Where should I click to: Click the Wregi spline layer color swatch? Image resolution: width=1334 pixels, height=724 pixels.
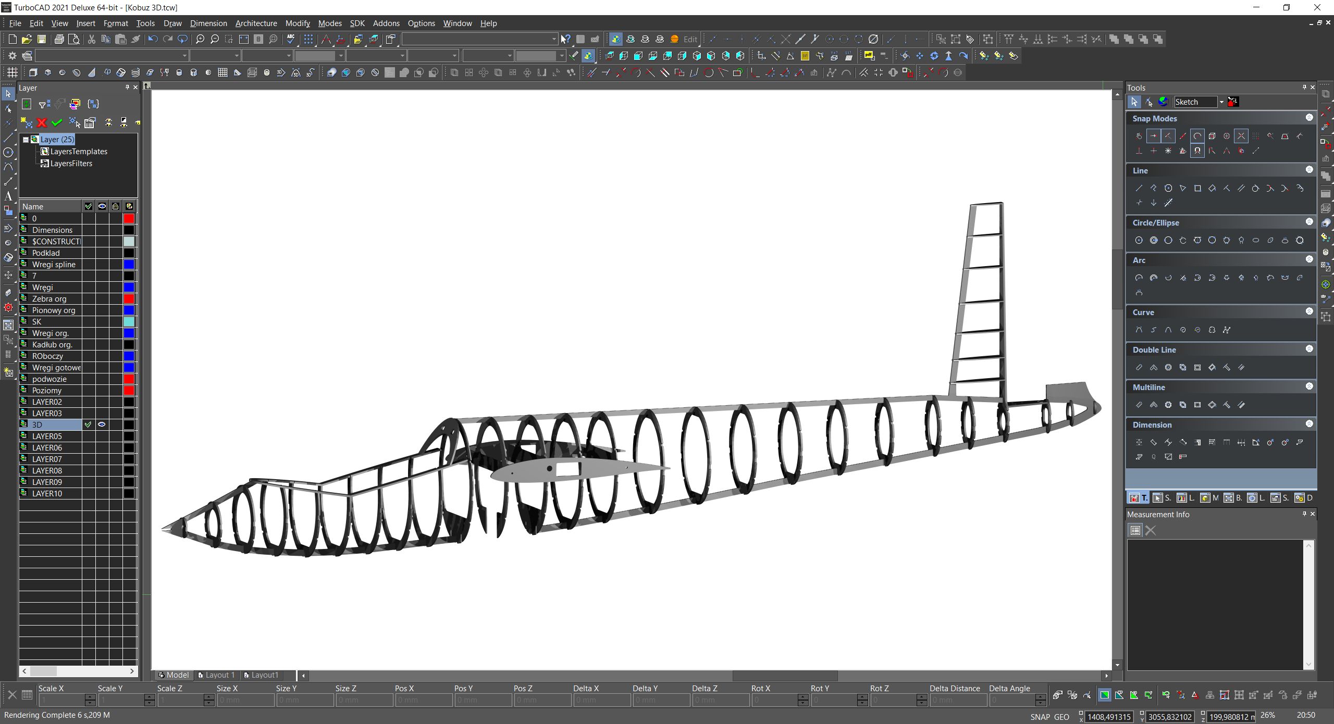pyautogui.click(x=129, y=265)
